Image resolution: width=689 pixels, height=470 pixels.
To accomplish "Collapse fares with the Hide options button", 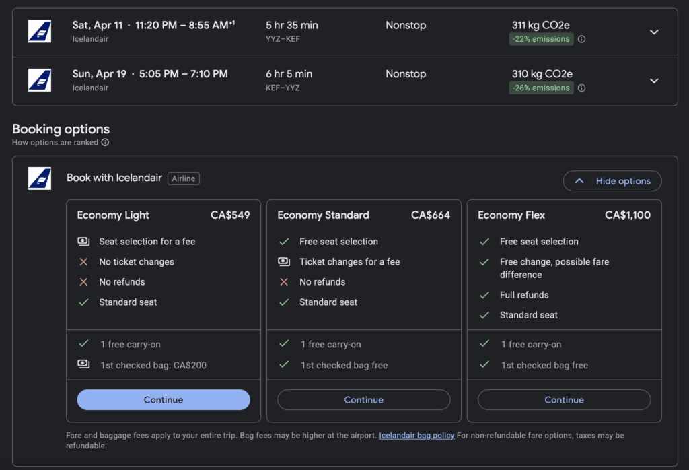I will click(x=612, y=181).
